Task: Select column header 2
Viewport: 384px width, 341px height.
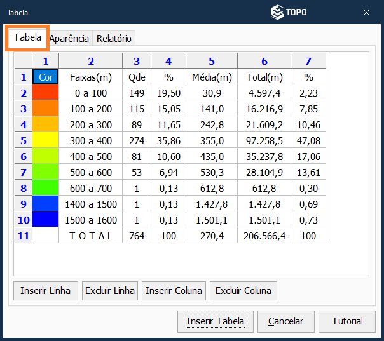Action: [x=91, y=61]
